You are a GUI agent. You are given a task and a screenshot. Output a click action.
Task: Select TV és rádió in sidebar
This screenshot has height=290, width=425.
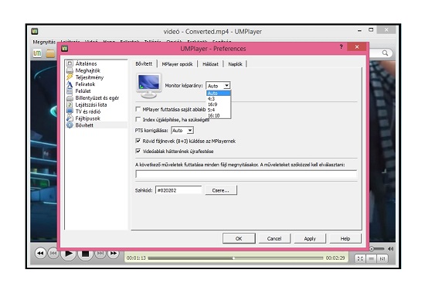coord(88,111)
